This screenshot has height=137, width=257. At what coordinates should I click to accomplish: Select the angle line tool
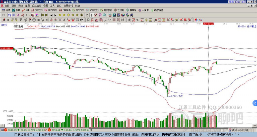(x=105, y=20)
